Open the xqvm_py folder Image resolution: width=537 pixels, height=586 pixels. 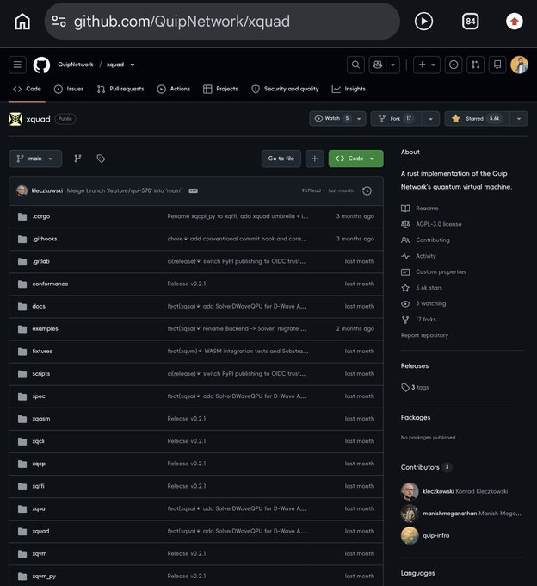(x=44, y=576)
